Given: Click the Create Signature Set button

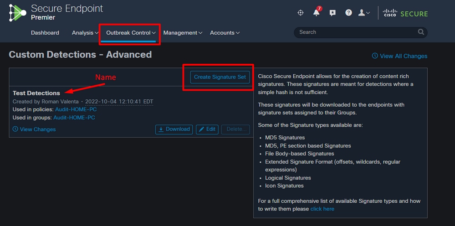Looking at the screenshot, I should 220,77.
